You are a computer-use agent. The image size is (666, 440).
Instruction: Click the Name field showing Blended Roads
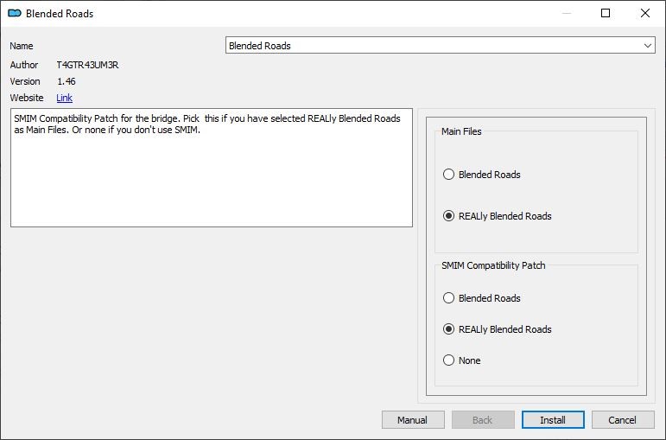(x=440, y=46)
